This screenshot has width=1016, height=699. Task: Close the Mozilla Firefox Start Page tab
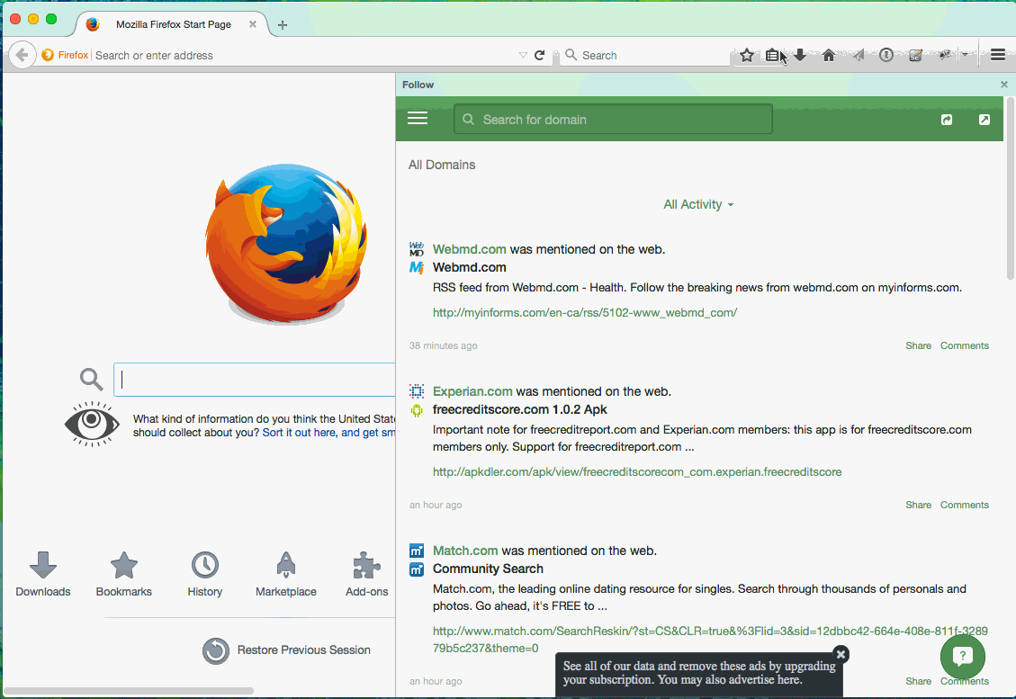point(253,24)
